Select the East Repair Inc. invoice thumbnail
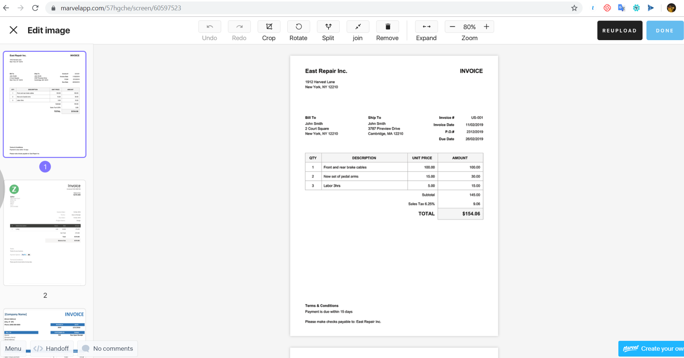Screen dimensions: 684x358 44,104
